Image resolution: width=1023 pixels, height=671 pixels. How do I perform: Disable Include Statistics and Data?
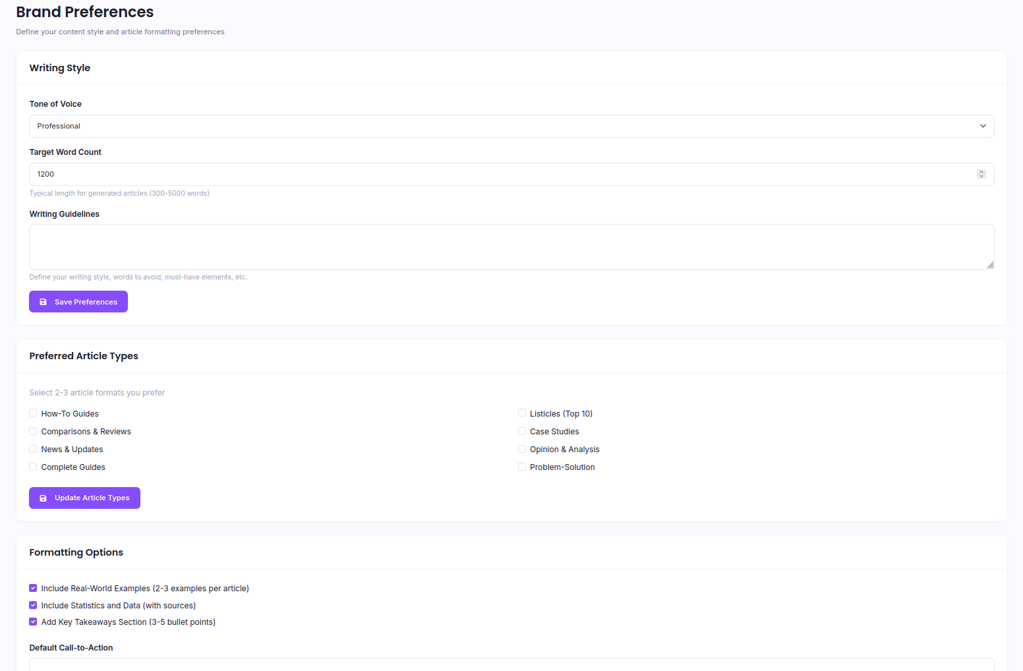[33, 604]
